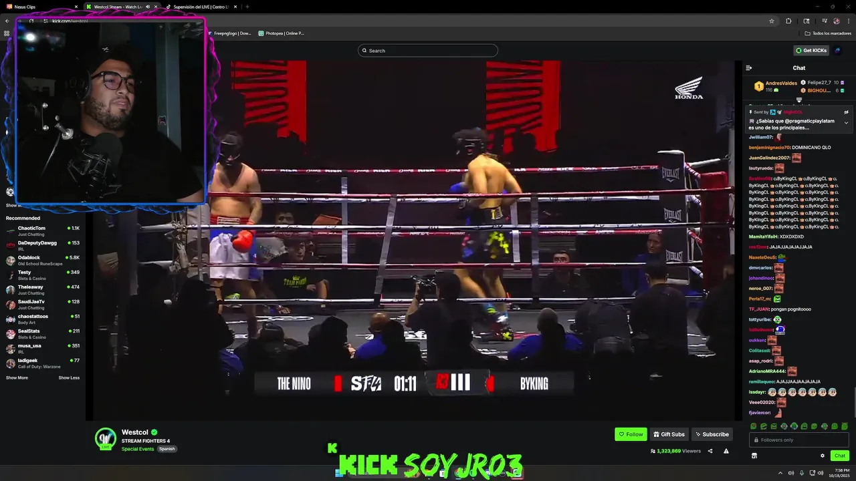This screenshot has width=856, height=481.
Task: Open AndresValdes top gifter profile
Action: pyautogui.click(x=781, y=84)
